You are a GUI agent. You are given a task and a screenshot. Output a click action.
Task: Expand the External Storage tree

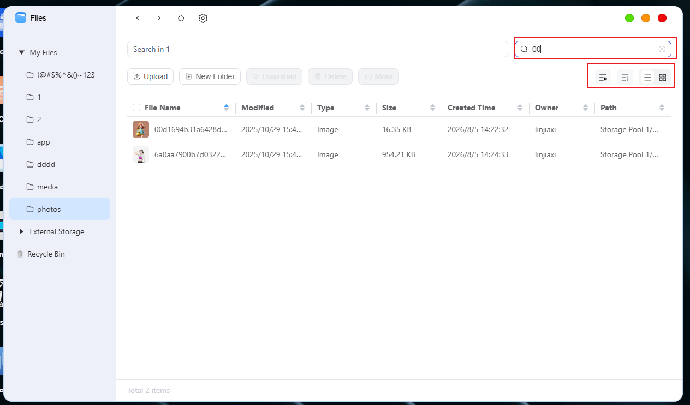point(21,231)
